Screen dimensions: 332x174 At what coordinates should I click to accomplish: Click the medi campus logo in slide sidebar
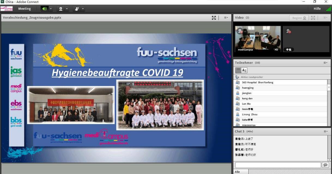pos(16,88)
